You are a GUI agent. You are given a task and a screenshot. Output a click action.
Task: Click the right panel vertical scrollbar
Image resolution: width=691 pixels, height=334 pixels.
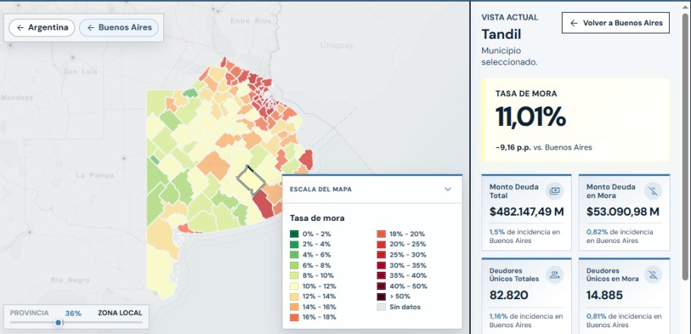(x=685, y=146)
